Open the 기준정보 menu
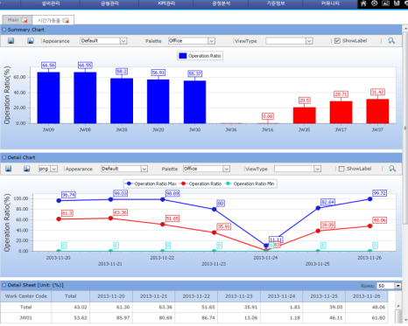The height and width of the screenshot is (326, 408). 276,3
